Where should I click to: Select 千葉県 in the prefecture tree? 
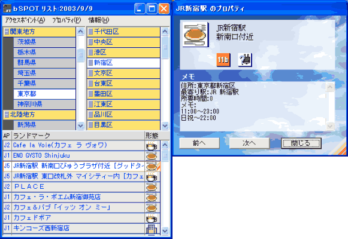tap(44, 84)
